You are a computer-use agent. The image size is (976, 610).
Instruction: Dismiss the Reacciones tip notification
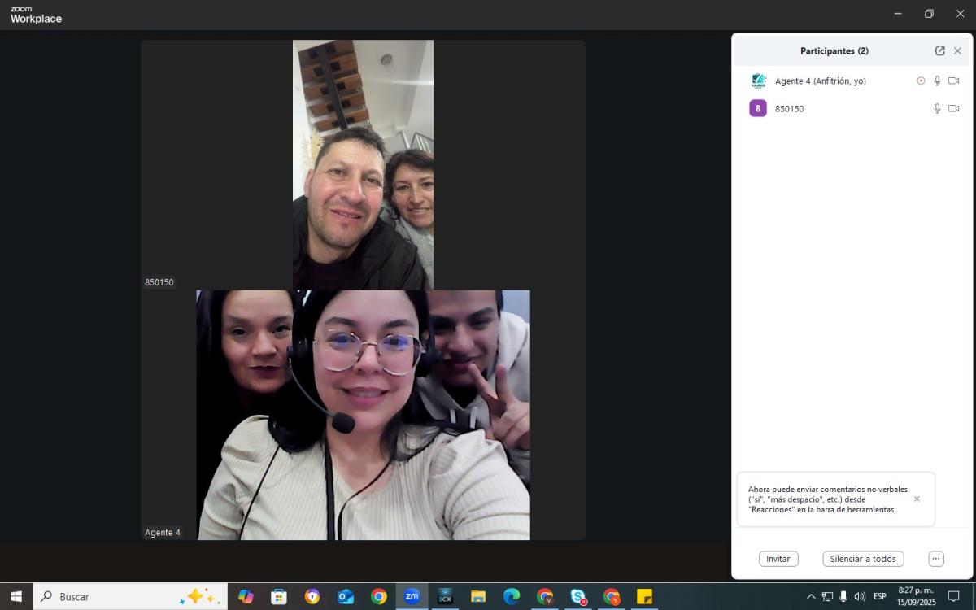[x=917, y=499]
